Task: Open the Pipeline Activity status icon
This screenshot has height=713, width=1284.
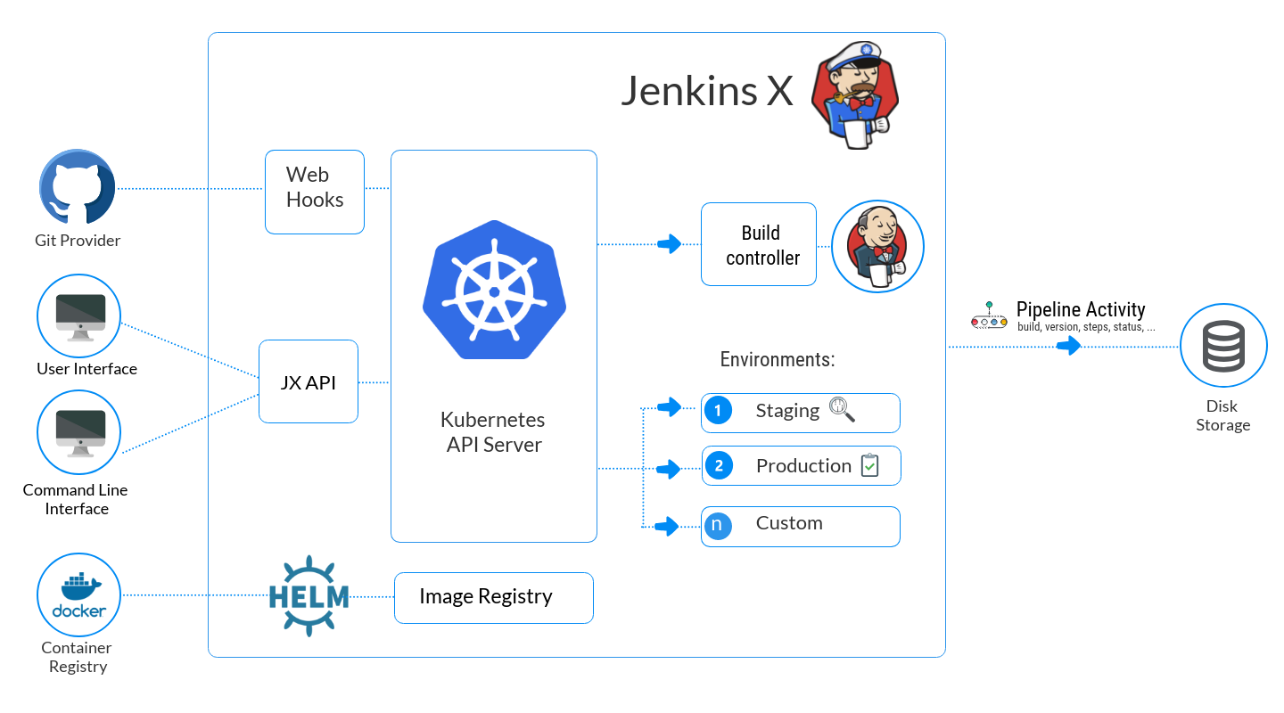Action: pos(988,314)
